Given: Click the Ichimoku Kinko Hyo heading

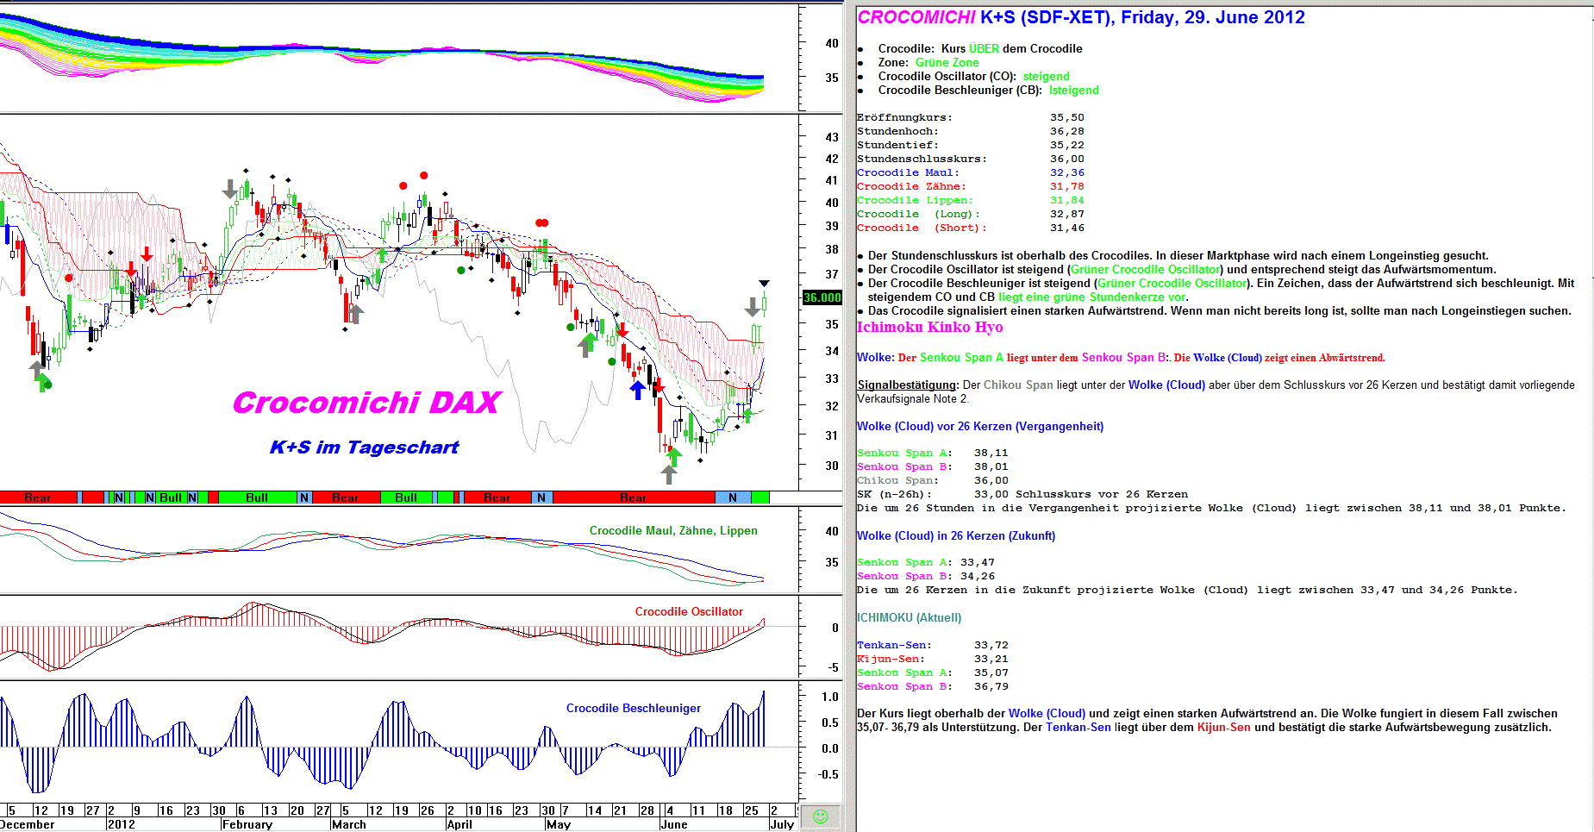Looking at the screenshot, I should coord(929,327).
